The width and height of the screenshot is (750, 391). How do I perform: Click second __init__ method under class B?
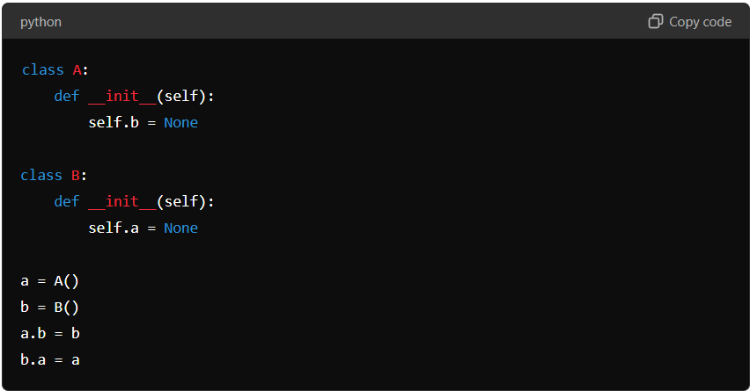tap(122, 202)
